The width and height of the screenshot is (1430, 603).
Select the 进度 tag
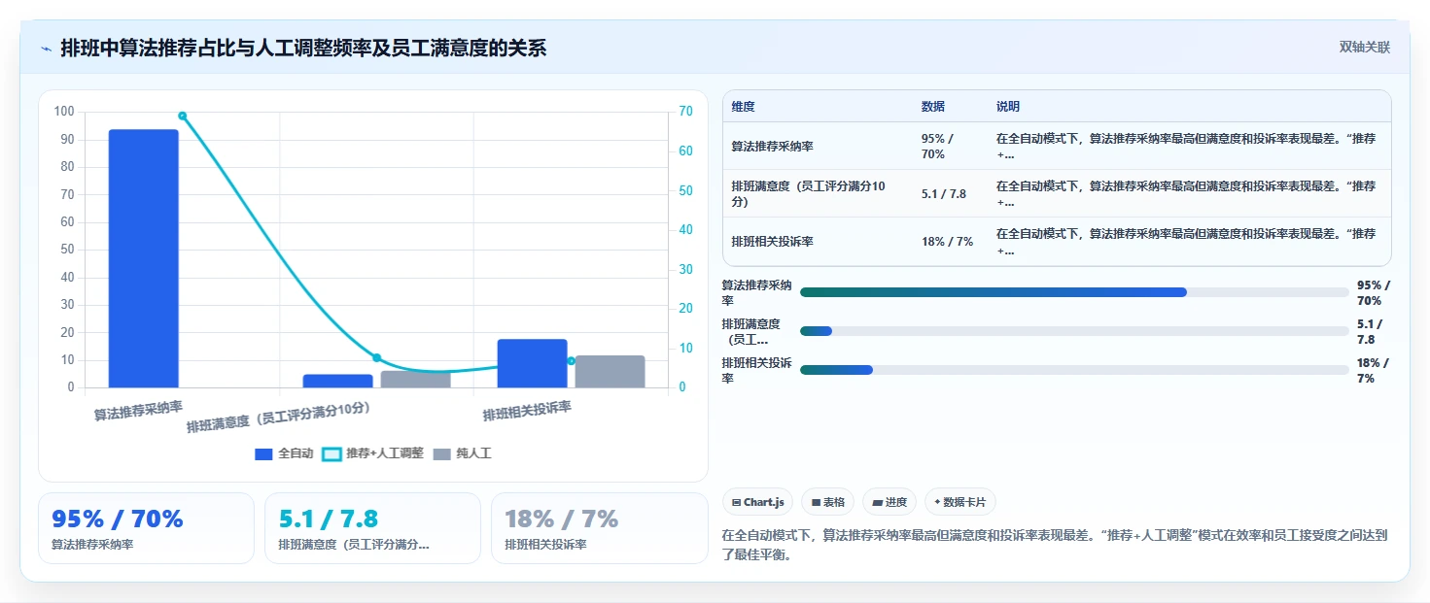(x=889, y=502)
